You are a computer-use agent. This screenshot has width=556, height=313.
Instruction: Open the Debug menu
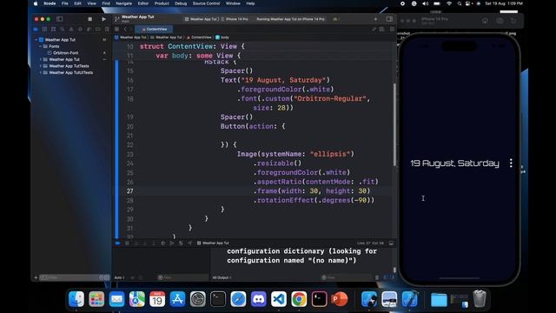(x=181, y=3)
